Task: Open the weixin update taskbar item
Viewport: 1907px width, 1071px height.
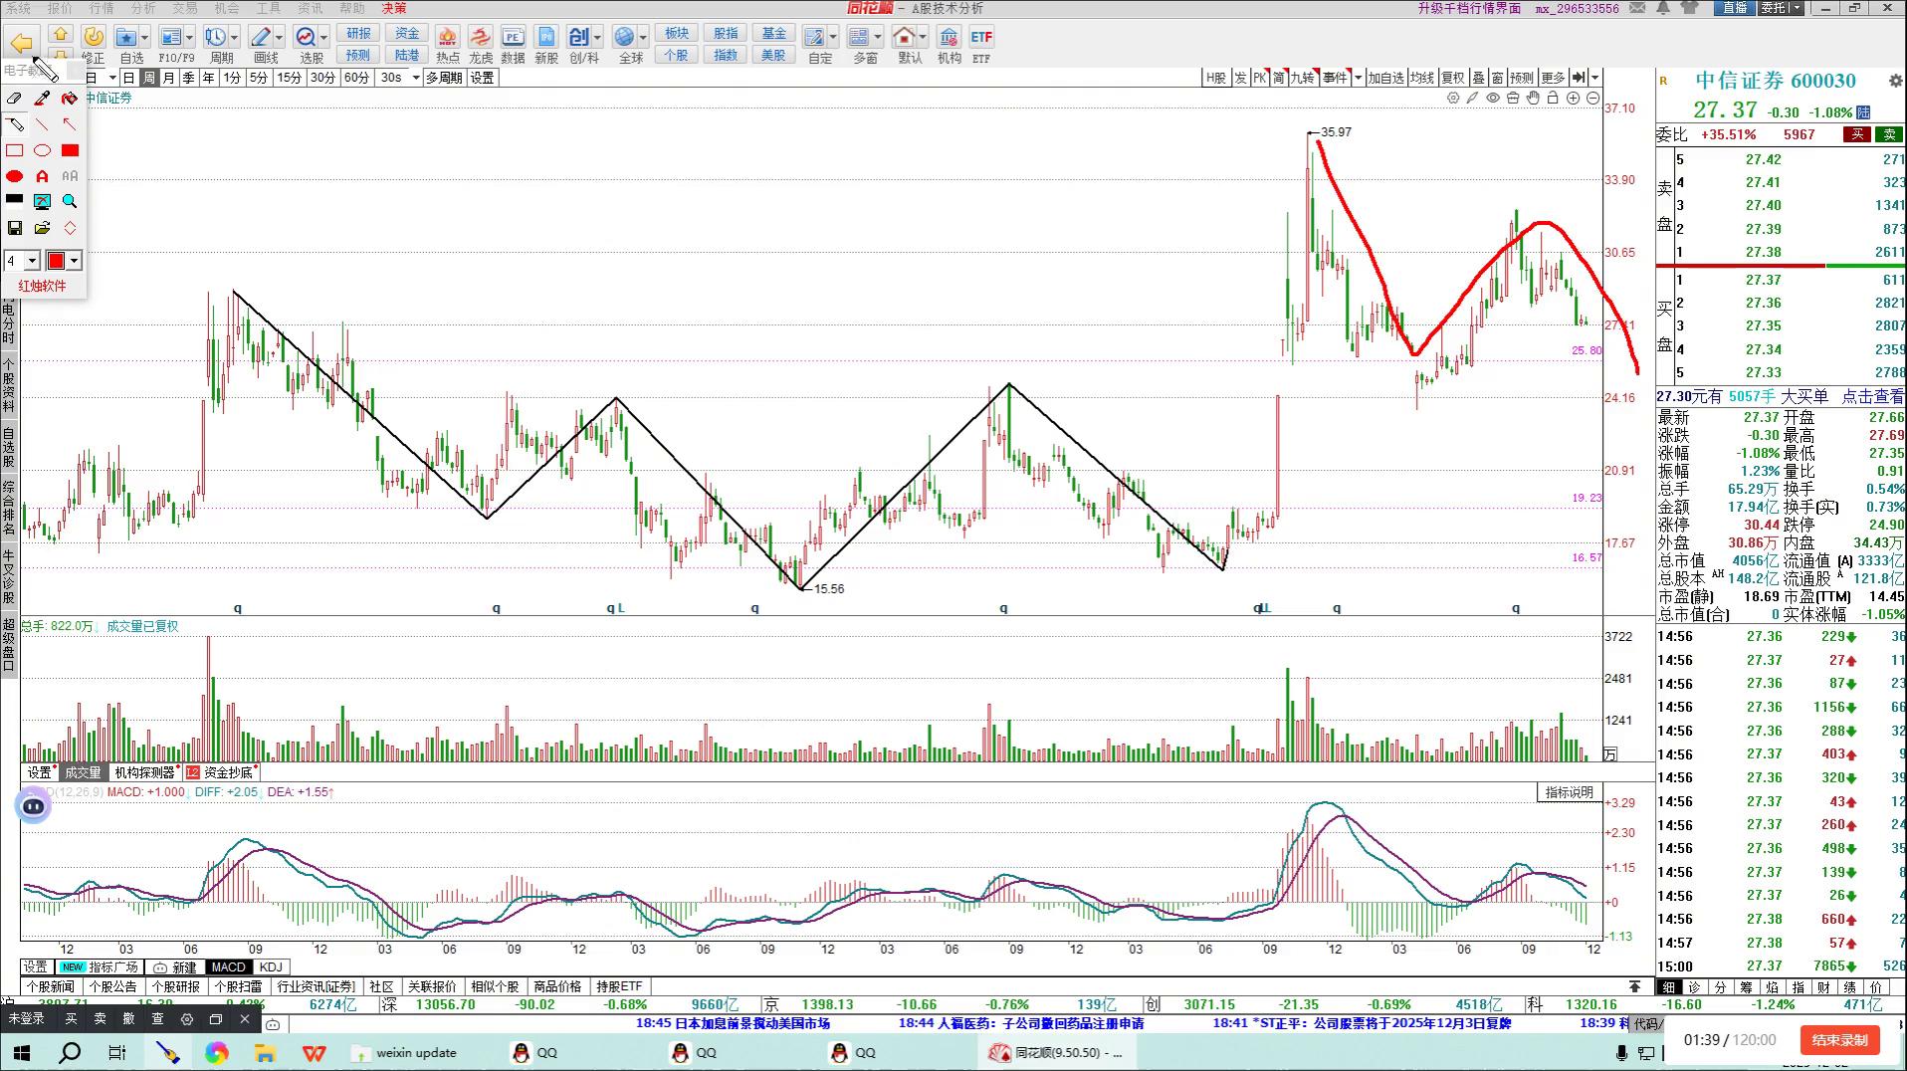Action: coord(406,1052)
